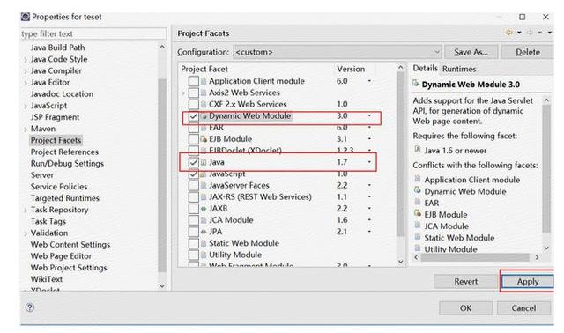Expand the Java Code Style tree node

[x=26, y=60]
